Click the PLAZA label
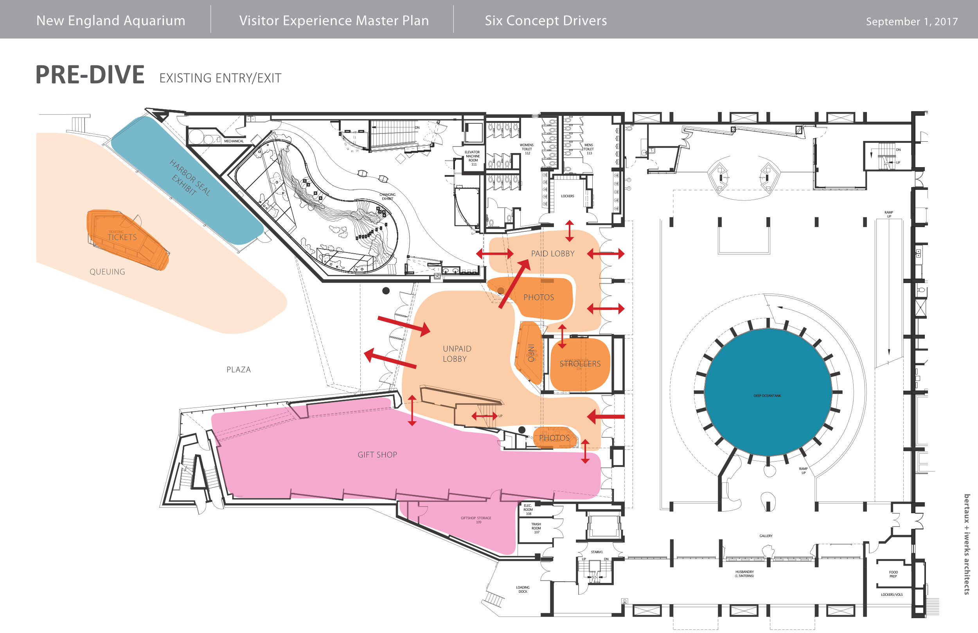978x633 pixels. pos(238,370)
